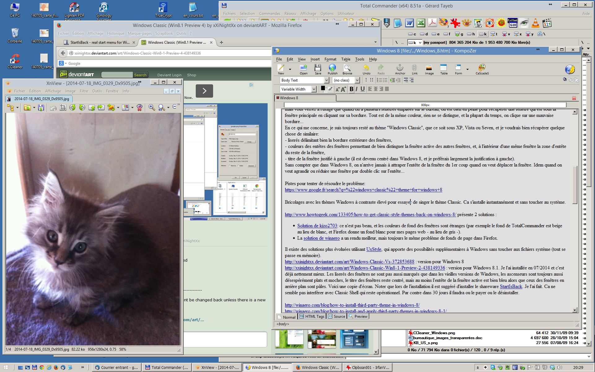Click the Firefox URL address bar
595x372 pixels.
[169, 53]
